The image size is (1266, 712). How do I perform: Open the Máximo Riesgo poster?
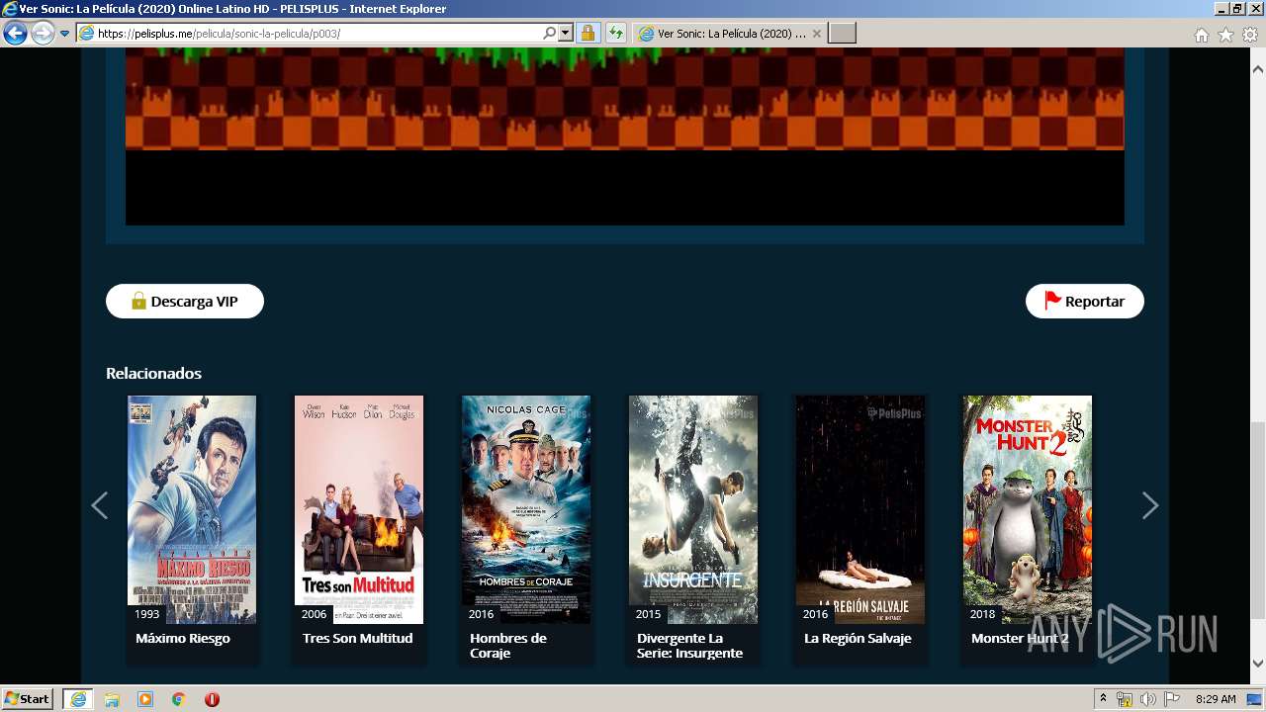coord(192,509)
